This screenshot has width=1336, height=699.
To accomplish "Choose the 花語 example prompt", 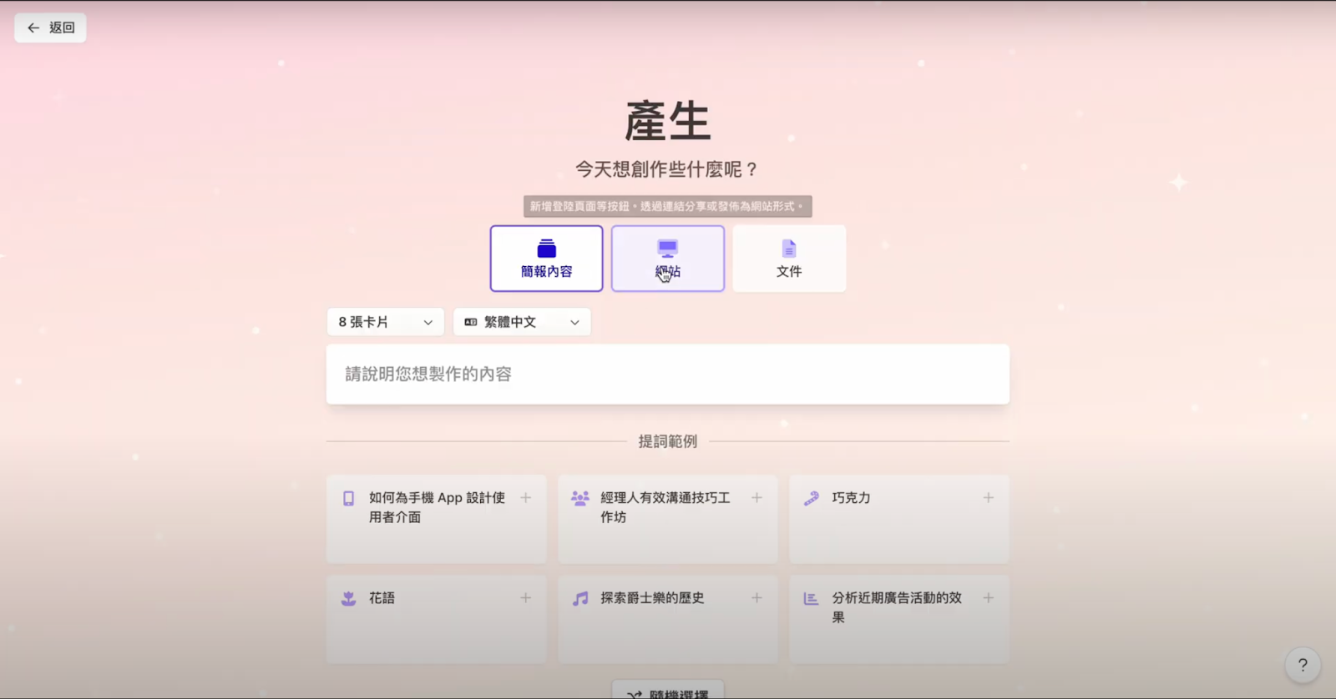I will tap(436, 619).
